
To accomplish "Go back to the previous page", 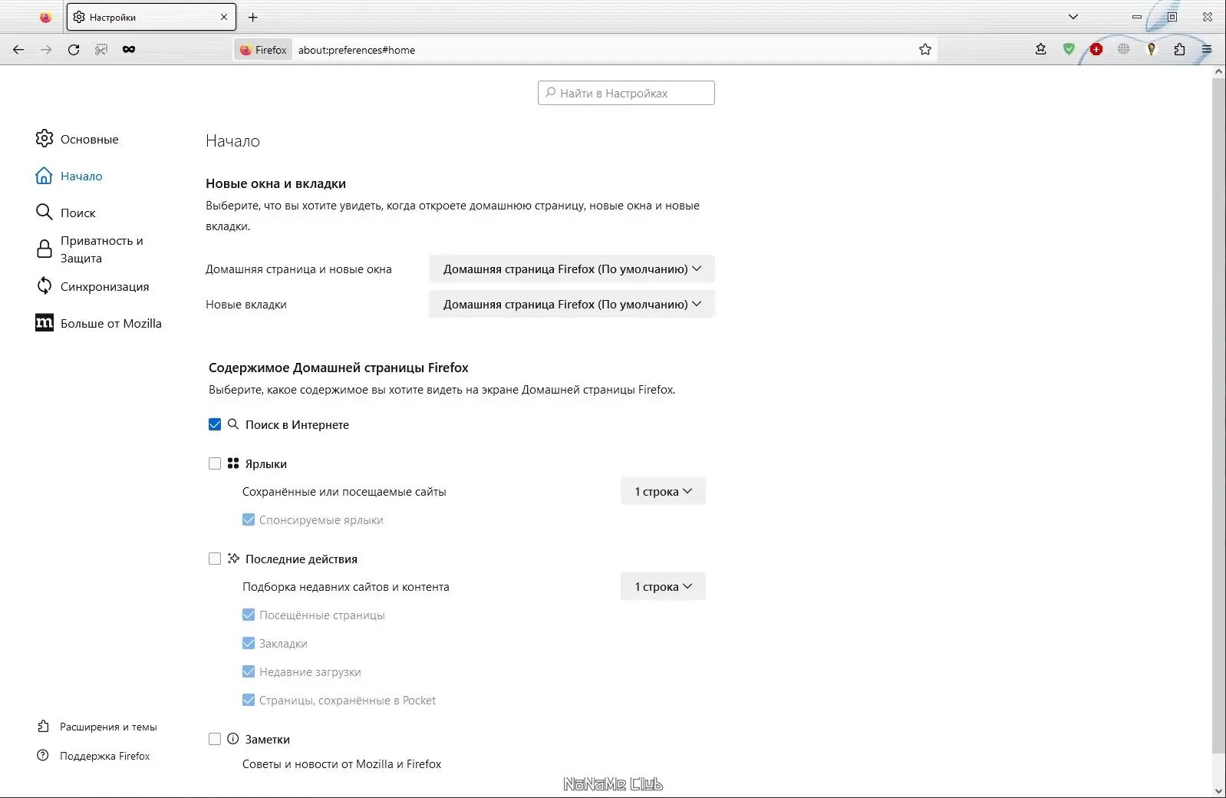I will tap(18, 50).
